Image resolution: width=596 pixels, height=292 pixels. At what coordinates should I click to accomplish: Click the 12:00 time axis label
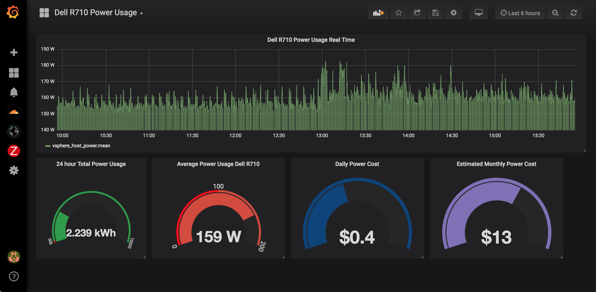(x=235, y=135)
